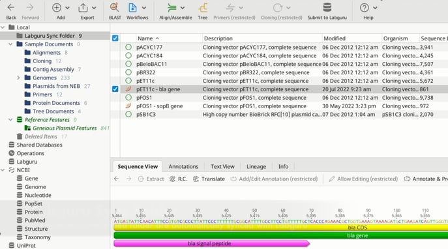Open the Export dropdown arrow
The height and width of the screenshot is (249, 448).
coord(94,8)
